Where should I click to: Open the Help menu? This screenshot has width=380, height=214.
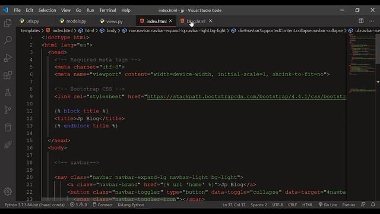pos(126,10)
